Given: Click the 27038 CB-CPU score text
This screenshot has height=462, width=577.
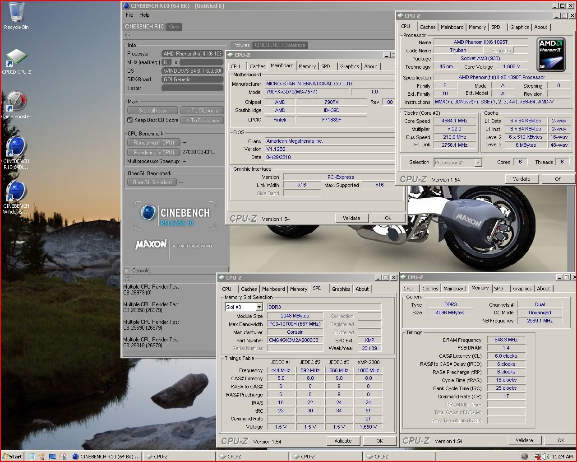Looking at the screenshot, I should (x=198, y=152).
